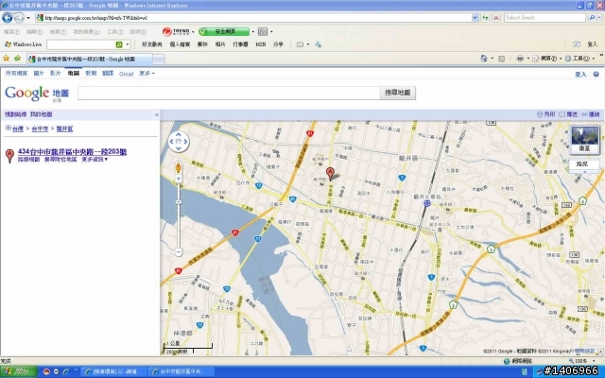
Task: Open the address bar dropdown arrow
Action: click(x=475, y=18)
